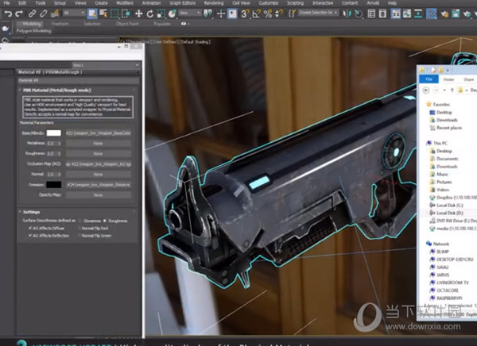Click the Redo arrow in main toolbar
This screenshot has height=346, width=477.
[19, 13]
